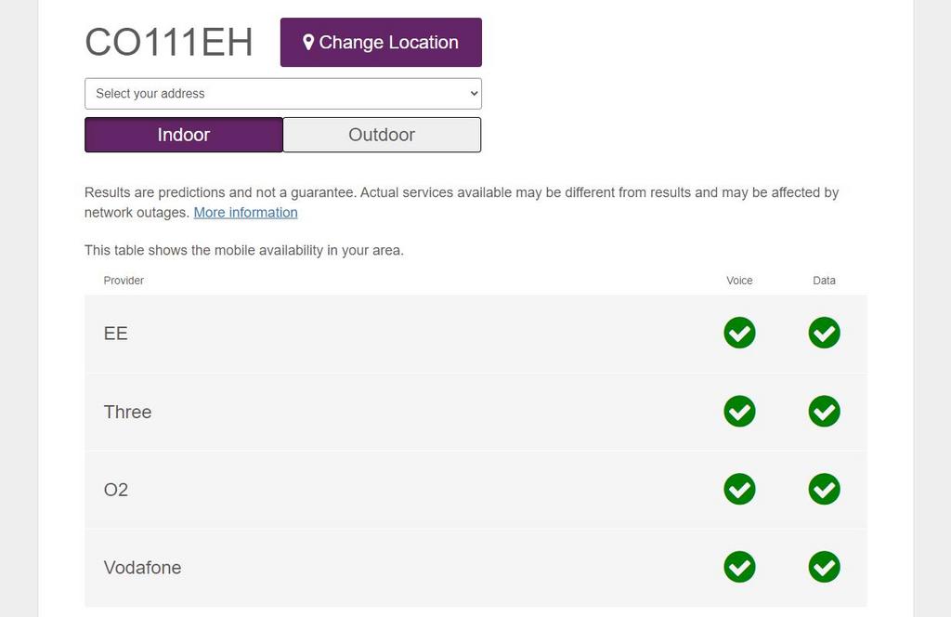Select the Vodafone provider name
951x617 pixels.
(142, 567)
